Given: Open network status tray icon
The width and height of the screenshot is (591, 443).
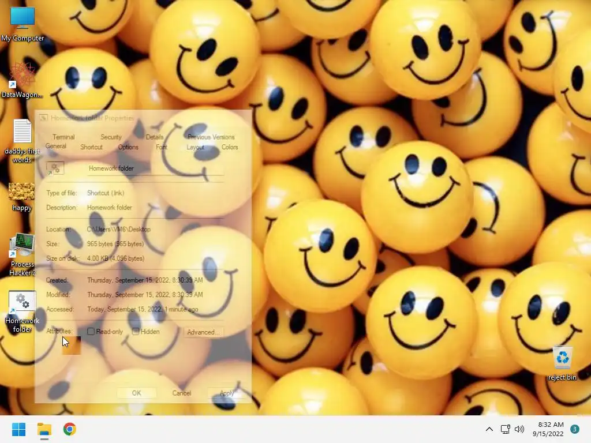Looking at the screenshot, I should point(505,429).
